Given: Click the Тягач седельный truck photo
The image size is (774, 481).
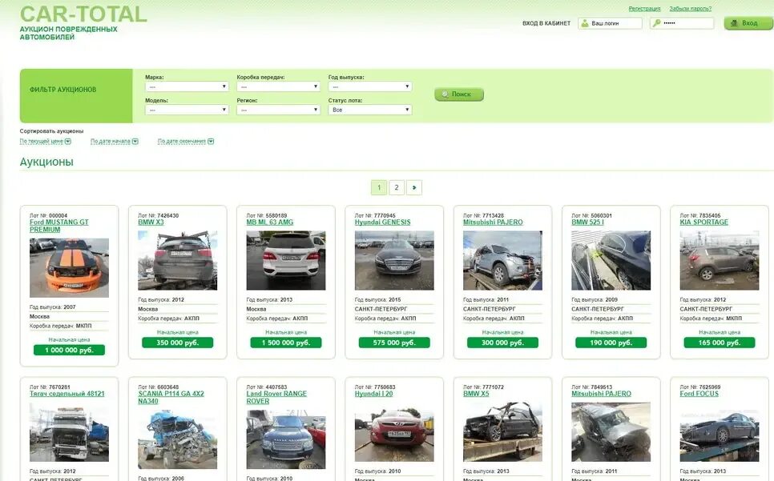Looking at the screenshot, I should pos(69,432).
